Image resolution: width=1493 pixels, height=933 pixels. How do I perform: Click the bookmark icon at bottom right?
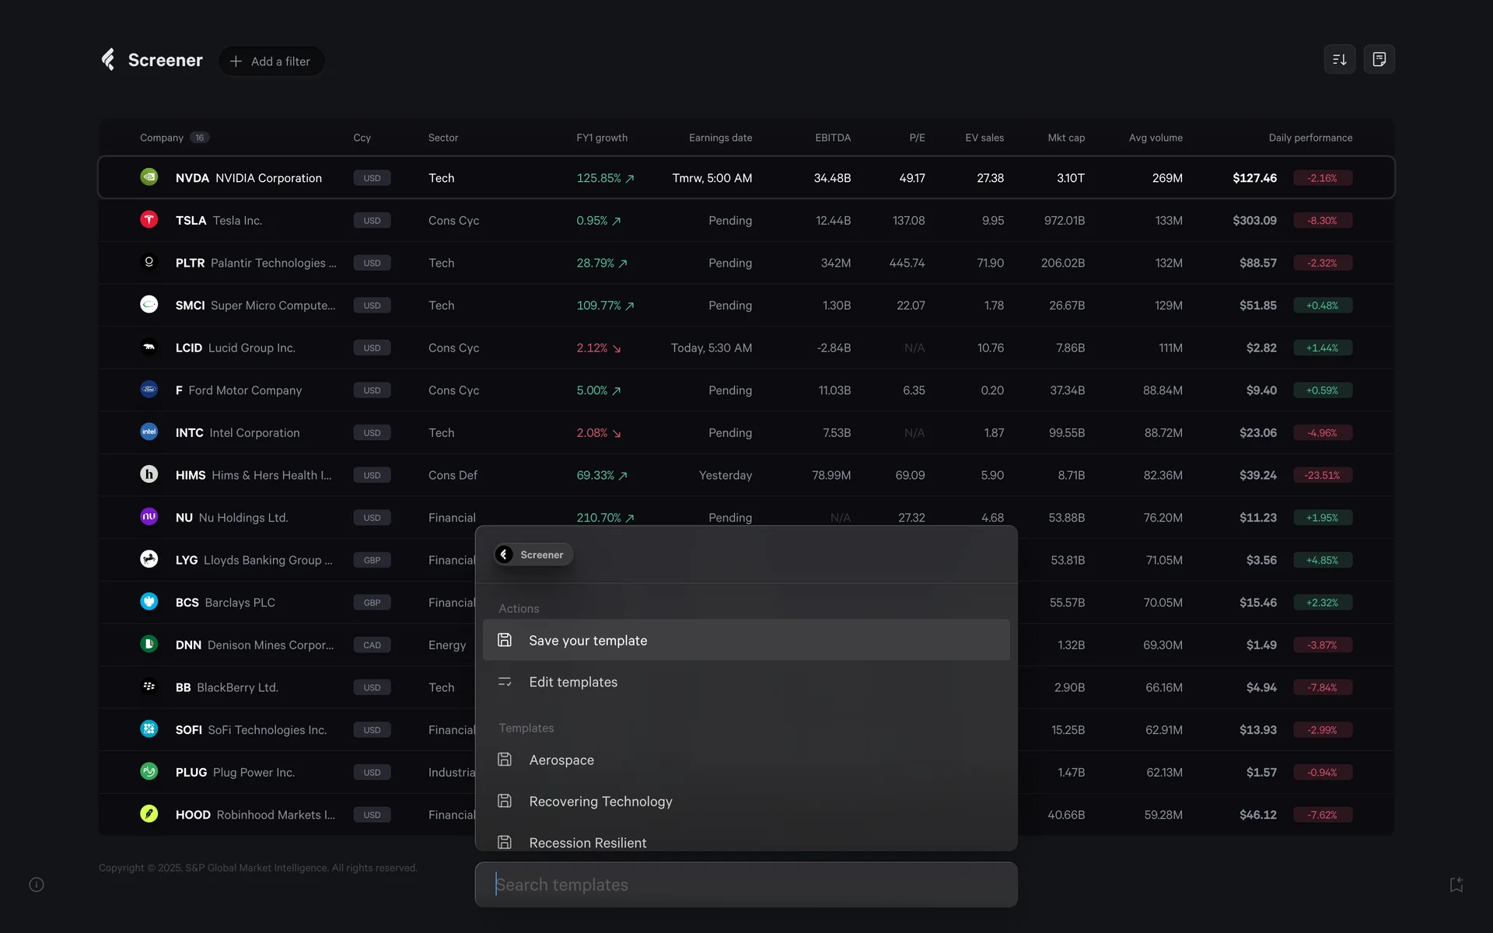coord(1456,885)
